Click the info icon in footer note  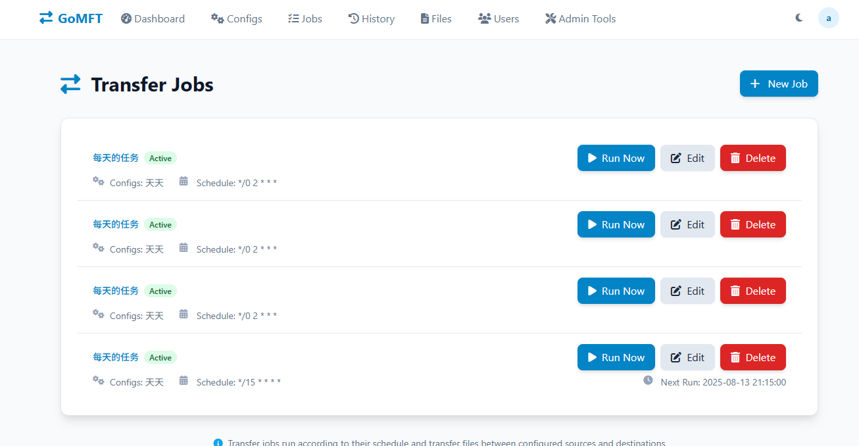(218, 443)
